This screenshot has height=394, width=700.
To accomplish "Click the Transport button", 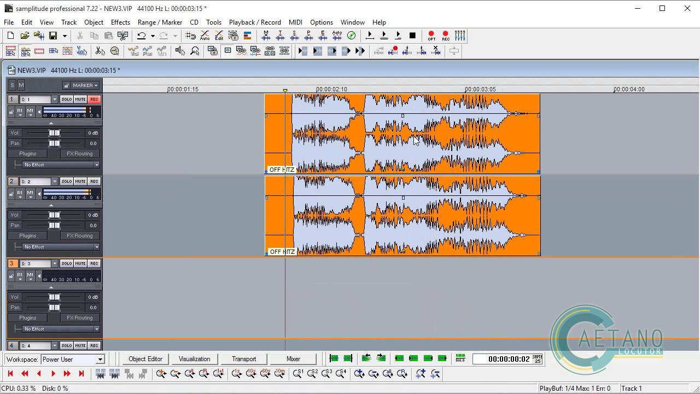I will [244, 359].
